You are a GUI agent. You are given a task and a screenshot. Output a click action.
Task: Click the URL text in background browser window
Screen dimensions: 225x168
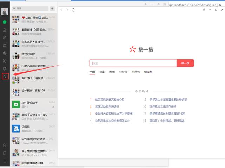coord(195,5)
